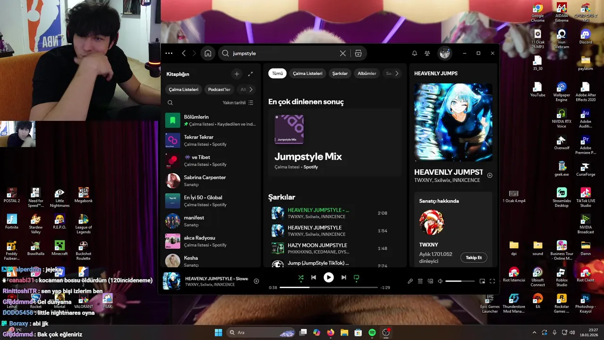Search within your library
Screen dimensions: 604x340
[x=170, y=102]
